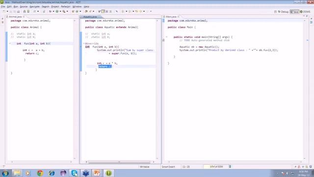Viewport: 314px width, 177px height.
Task: Click the New file toolbar icon
Action: coord(4,11)
